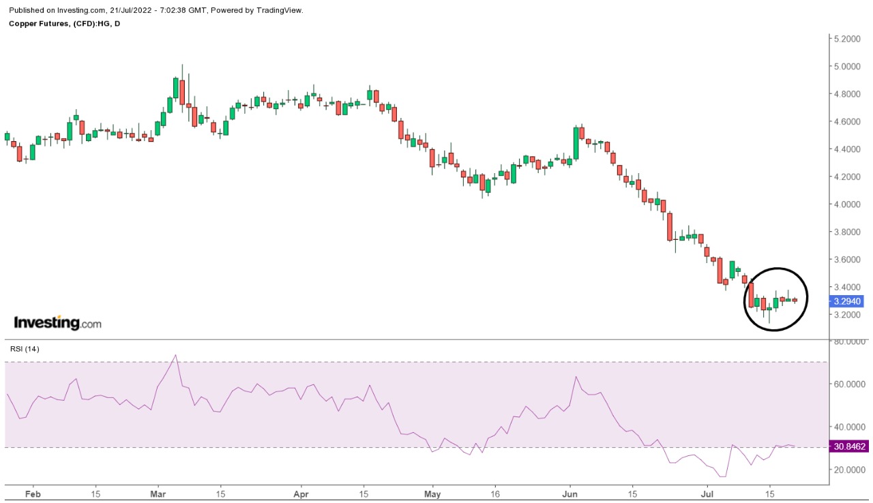Click the Published on Investing.com header text

(156, 10)
